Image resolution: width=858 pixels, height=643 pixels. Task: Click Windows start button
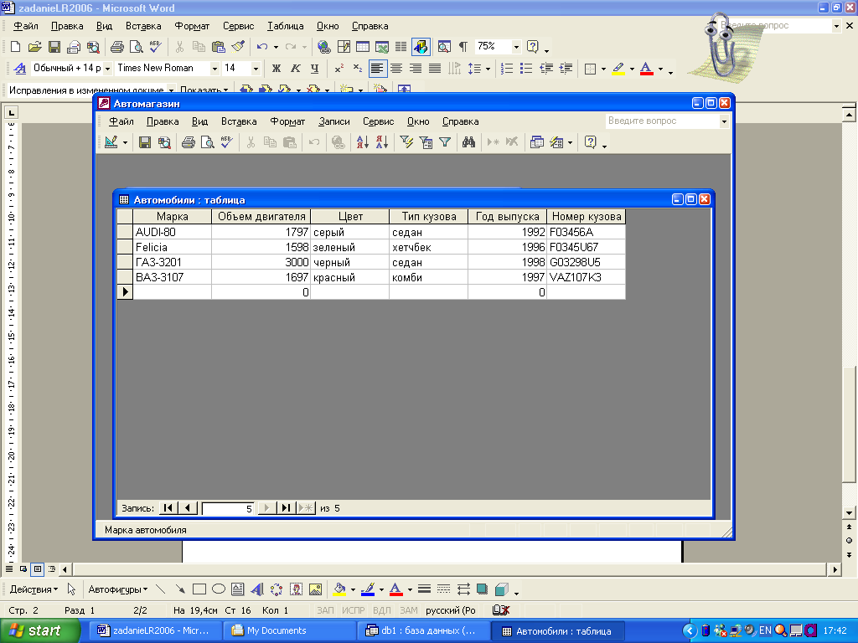tap(39, 630)
